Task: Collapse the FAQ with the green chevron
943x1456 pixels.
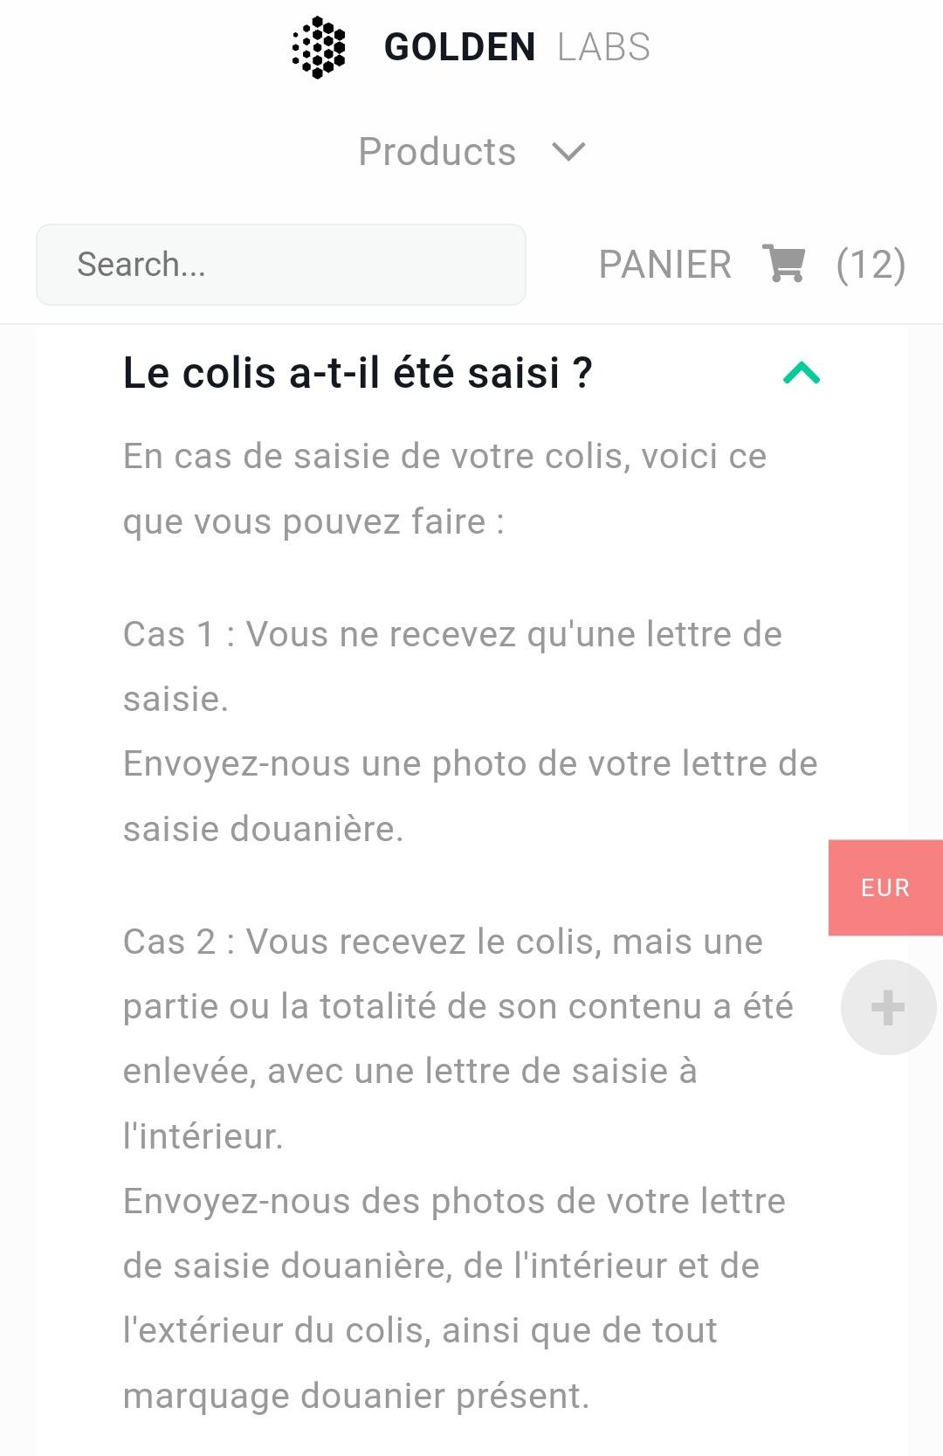Action: point(802,374)
